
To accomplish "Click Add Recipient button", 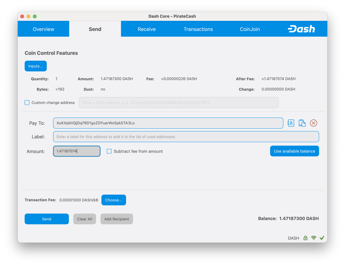I will point(117,219).
